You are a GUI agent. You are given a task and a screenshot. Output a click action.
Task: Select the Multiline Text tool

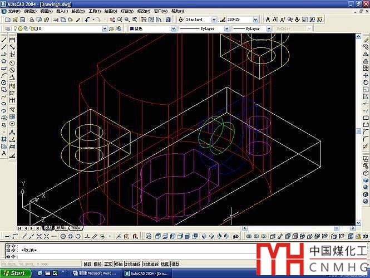[x=4, y=153]
